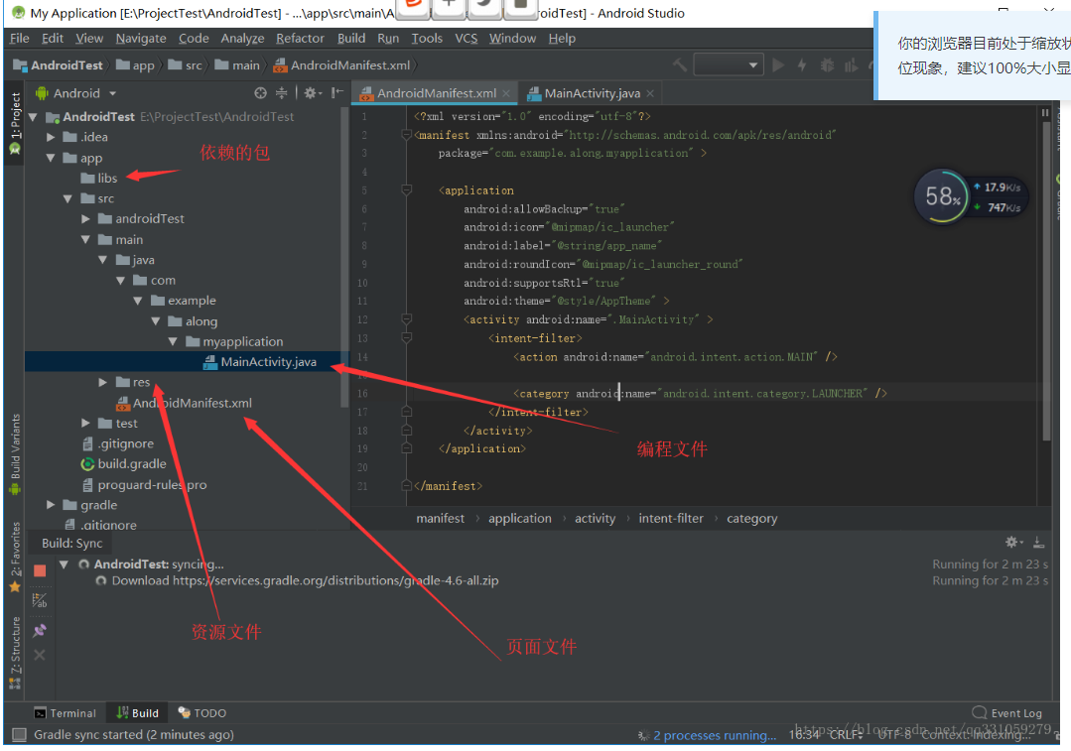Viewport: 1071px width, 751px height.
Task: Click the Debug bug icon in toolbar
Action: pos(827,65)
